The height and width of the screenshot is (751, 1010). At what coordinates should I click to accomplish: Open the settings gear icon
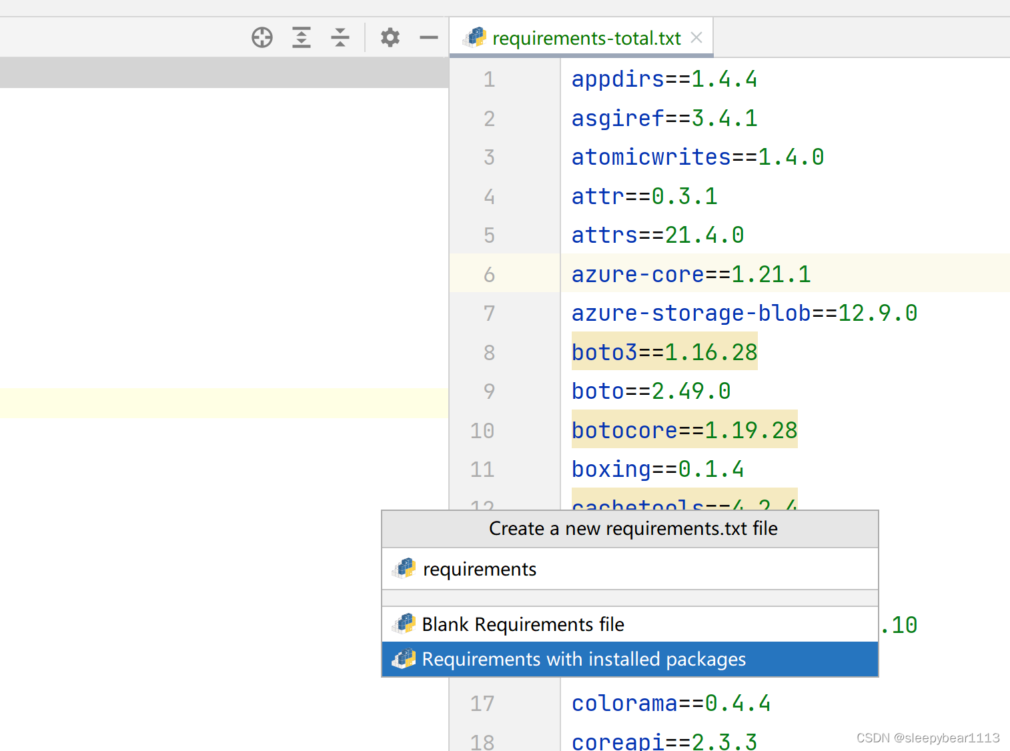tap(390, 37)
